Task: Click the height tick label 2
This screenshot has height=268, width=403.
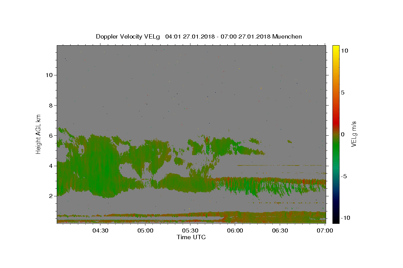Action: [51, 196]
